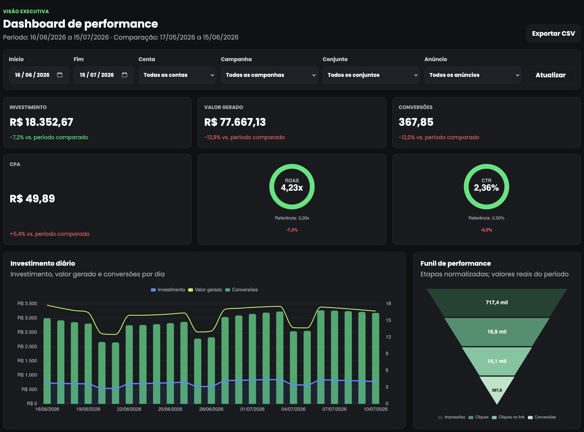Click the 01/07/2026 x-axis label
Image resolution: width=584 pixels, height=432 pixels.
252,409
